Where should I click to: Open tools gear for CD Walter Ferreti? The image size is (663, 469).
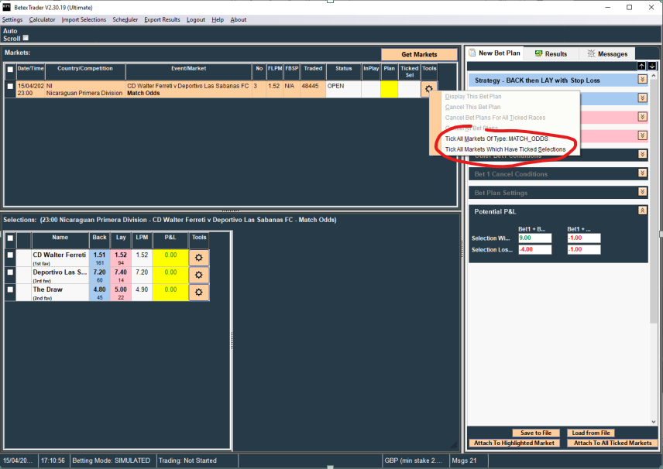[x=198, y=257]
